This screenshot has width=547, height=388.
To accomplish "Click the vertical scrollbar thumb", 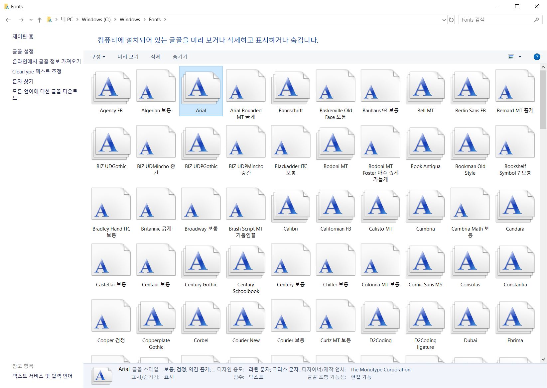I will pos(543,100).
